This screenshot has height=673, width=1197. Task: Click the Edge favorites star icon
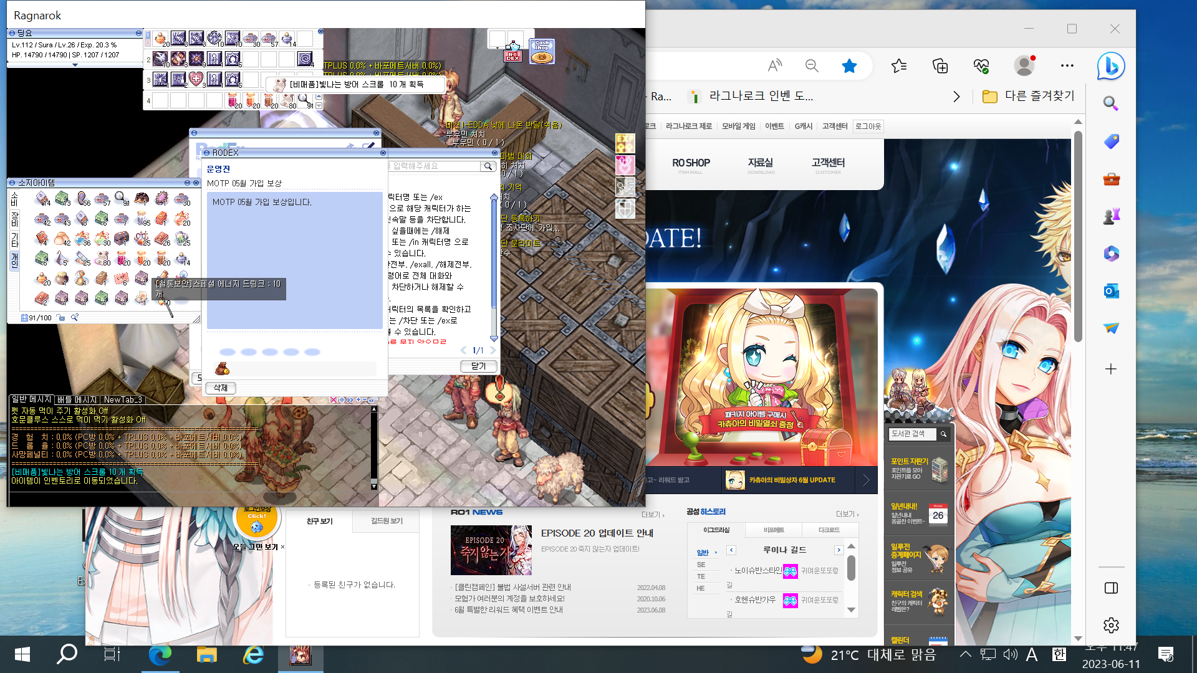point(849,65)
